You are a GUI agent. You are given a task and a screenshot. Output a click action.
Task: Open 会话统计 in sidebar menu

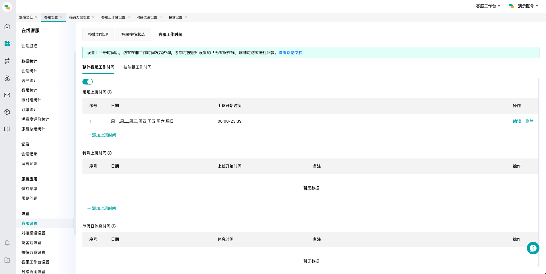click(x=29, y=71)
